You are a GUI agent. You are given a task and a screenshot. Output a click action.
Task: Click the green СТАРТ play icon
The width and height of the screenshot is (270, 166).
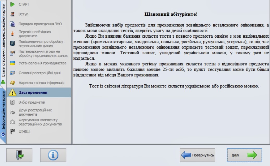[13, 4]
